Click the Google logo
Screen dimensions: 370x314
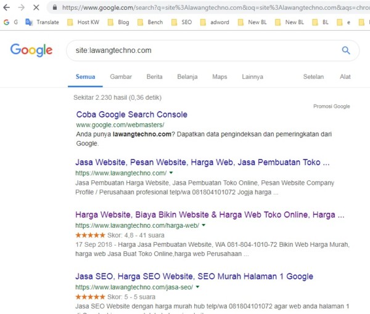31,50
